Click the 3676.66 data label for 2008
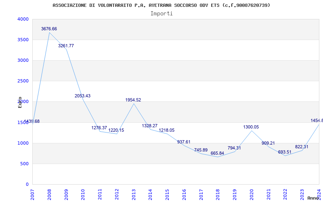This screenshot has height=202, width=323. (49, 29)
